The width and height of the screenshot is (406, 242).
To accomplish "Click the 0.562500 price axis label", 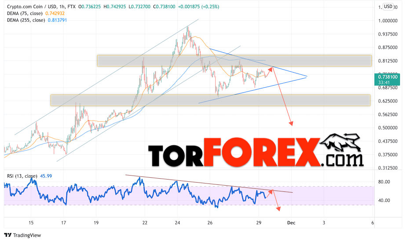I will 388,114.
